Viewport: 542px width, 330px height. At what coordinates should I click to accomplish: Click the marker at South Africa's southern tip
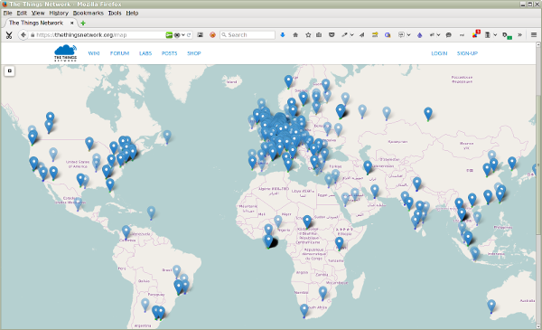[304, 310]
